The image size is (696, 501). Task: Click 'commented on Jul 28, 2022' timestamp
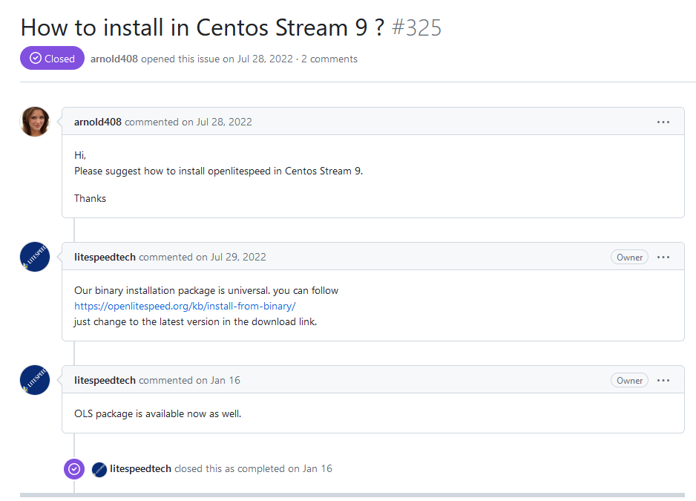[x=188, y=122]
